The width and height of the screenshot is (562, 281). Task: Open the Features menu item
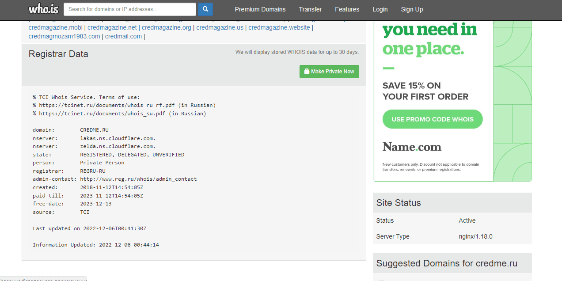347,9
